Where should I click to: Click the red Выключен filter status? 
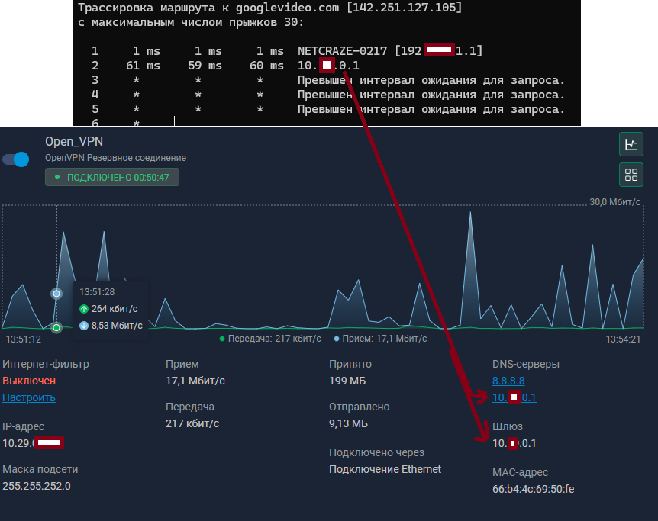29,381
